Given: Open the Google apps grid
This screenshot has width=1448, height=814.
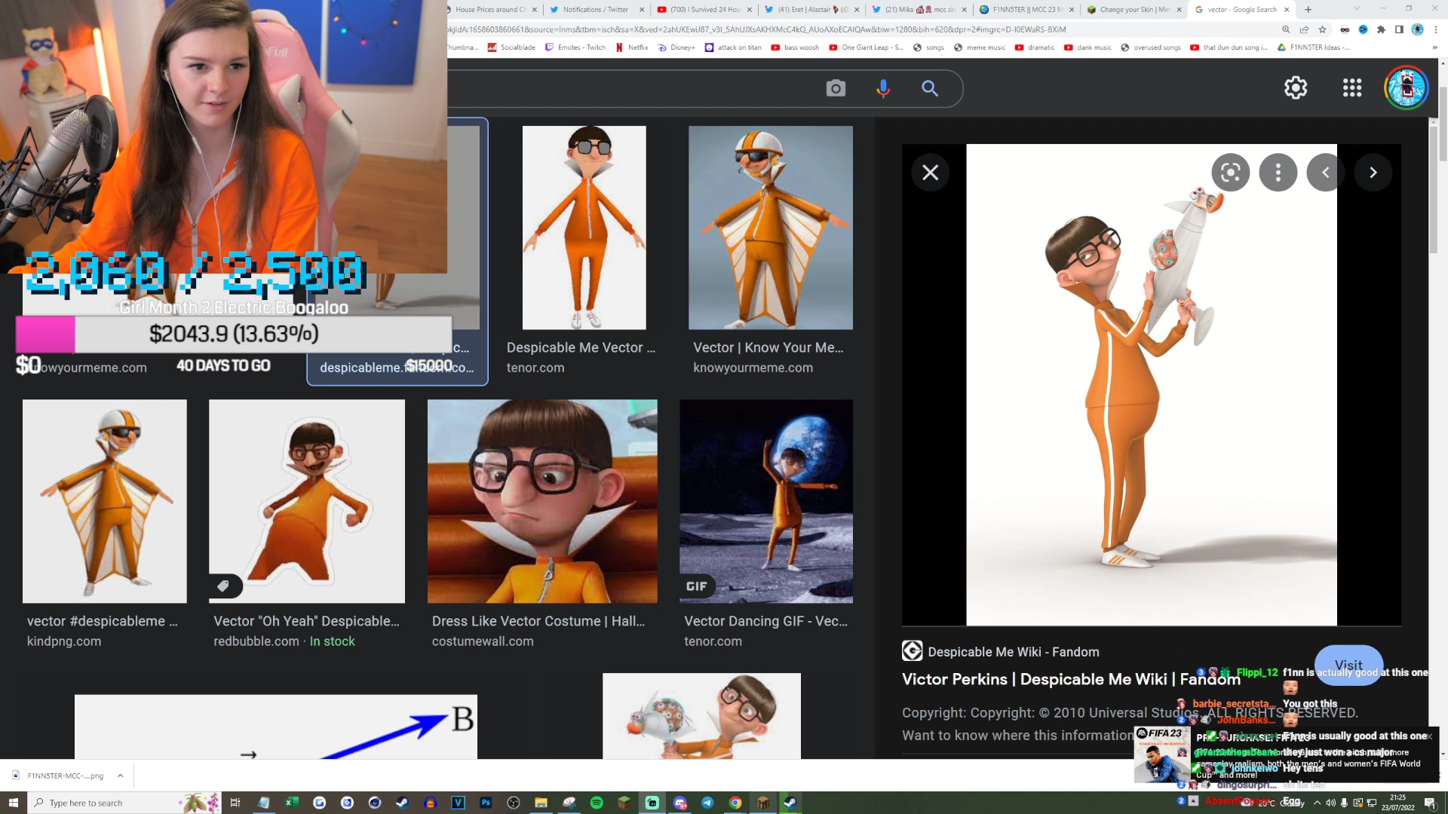Looking at the screenshot, I should pos(1352,88).
